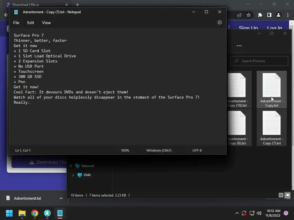The height and width of the screenshot is (220, 294).
Task: Click the sync status tray icon
Action: tap(244, 213)
